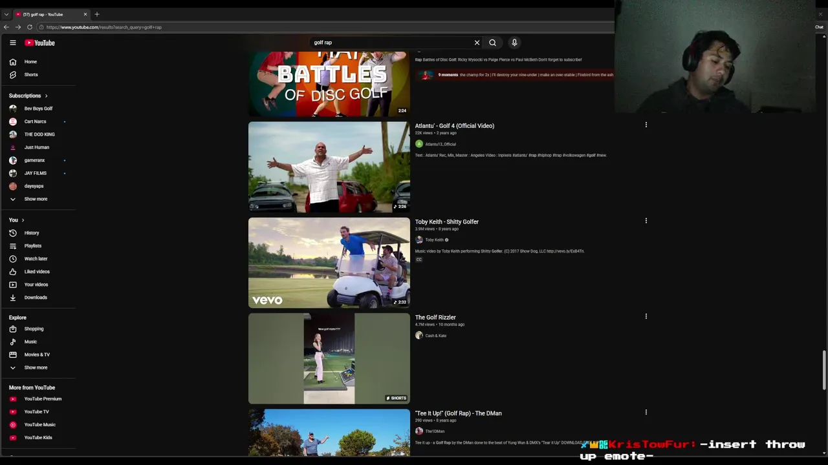Close the golf rap YouTube tab
828x465 pixels.
pyautogui.click(x=85, y=14)
